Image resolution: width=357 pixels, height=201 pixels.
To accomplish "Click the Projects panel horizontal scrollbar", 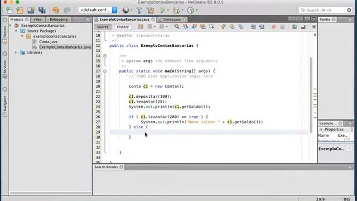I will pyautogui.click(x=51, y=193).
